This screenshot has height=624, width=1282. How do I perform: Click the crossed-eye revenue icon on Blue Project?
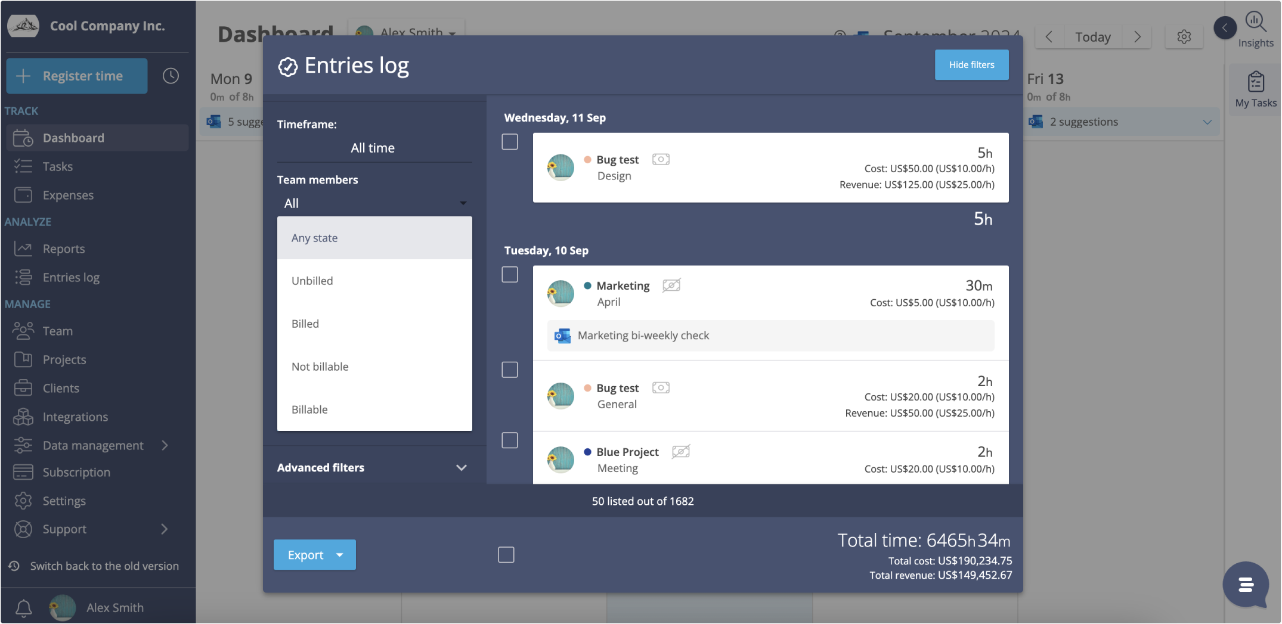681,452
